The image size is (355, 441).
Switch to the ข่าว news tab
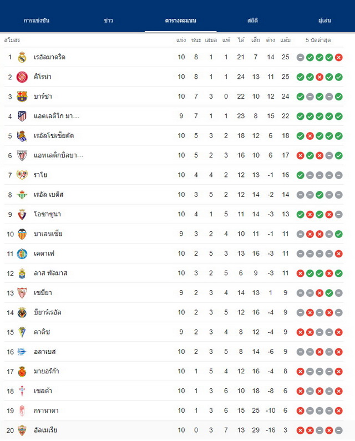click(108, 21)
